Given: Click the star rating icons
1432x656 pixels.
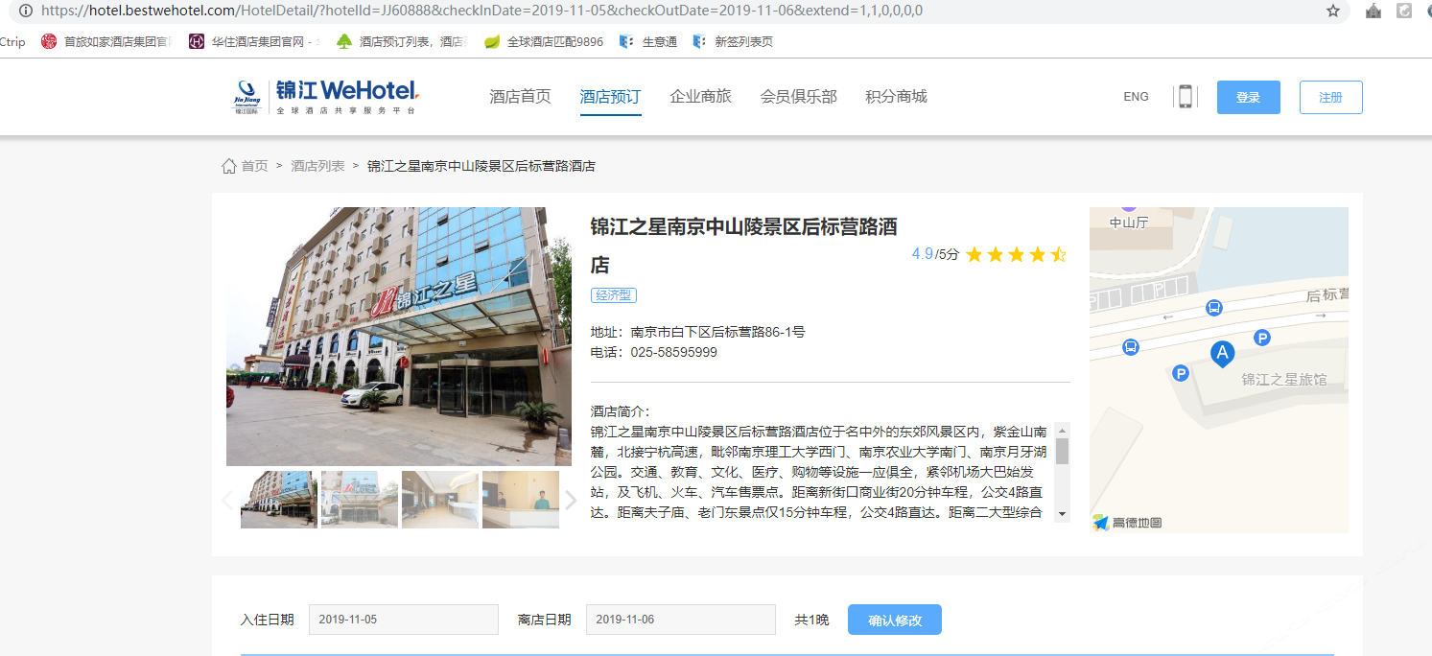Looking at the screenshot, I should [1016, 254].
